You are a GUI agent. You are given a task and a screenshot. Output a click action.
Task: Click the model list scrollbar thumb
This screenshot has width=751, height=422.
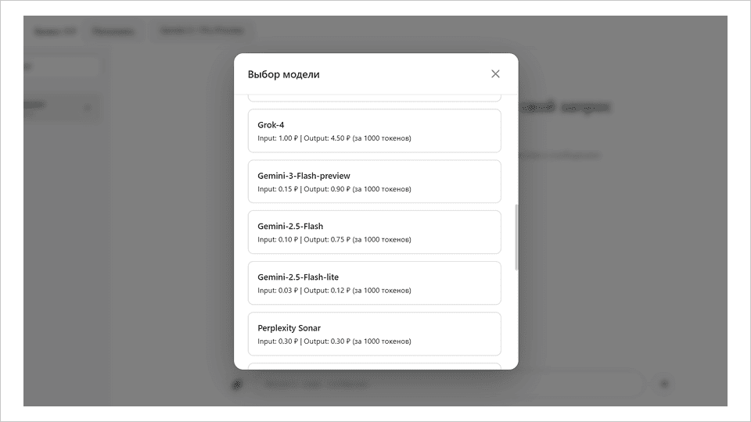pos(515,237)
